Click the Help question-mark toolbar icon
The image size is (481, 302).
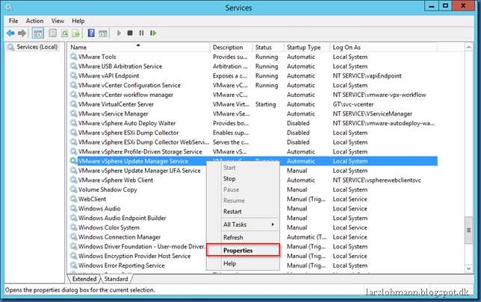click(91, 33)
